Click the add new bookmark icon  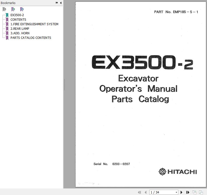click(x=13, y=9)
